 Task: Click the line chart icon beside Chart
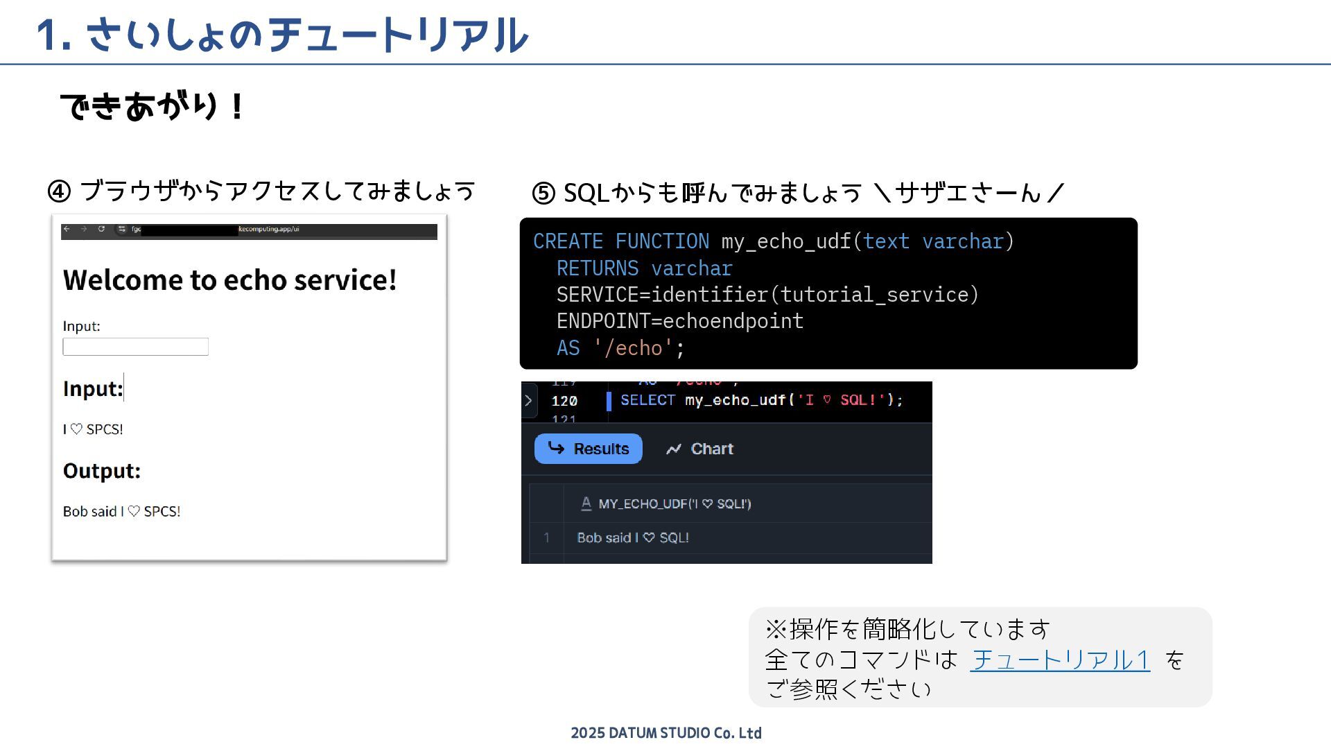click(673, 449)
